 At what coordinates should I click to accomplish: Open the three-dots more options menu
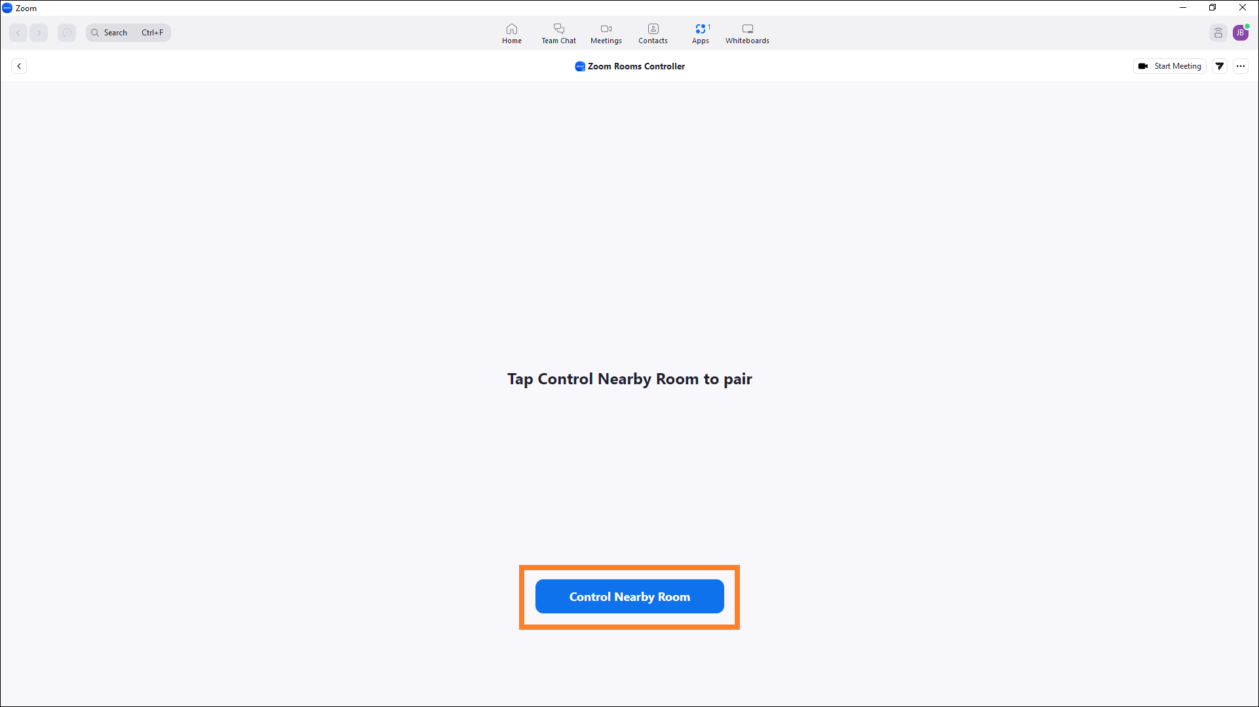(x=1241, y=66)
